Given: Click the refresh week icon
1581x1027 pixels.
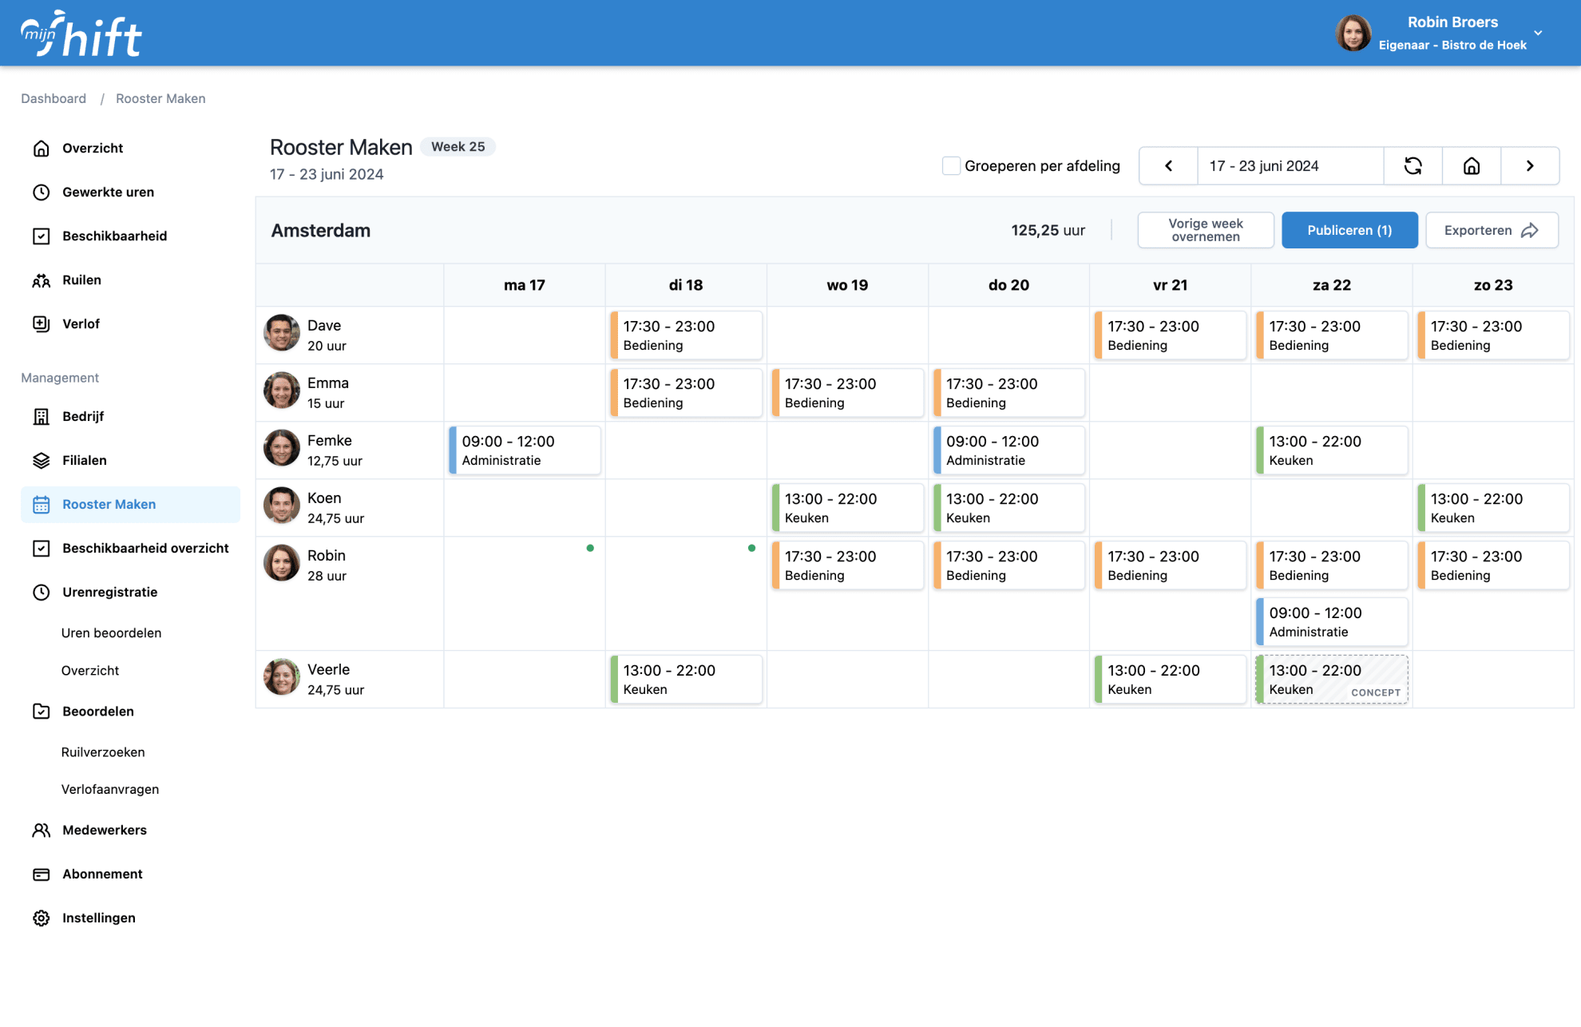Looking at the screenshot, I should [x=1413, y=166].
